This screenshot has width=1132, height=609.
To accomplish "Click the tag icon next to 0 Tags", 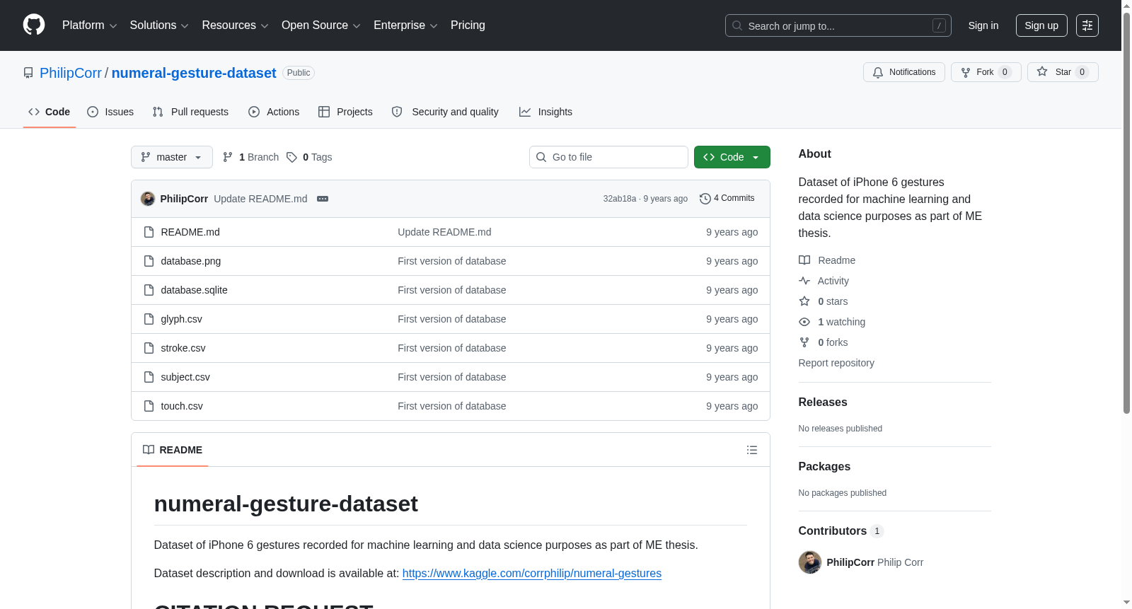I will pos(291,157).
